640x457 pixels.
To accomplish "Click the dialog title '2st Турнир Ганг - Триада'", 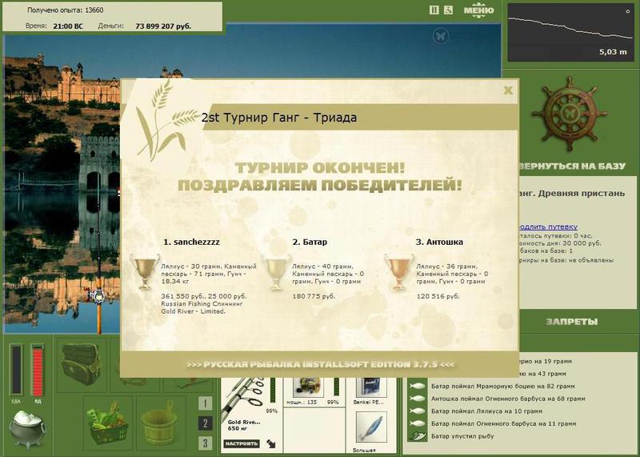I will click(279, 118).
